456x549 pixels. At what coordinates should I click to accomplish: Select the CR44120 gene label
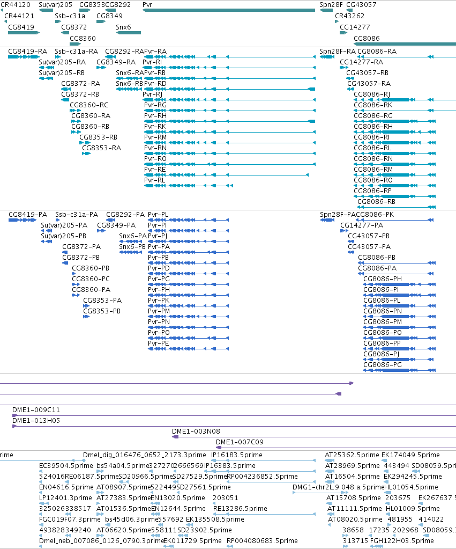pos(16,5)
